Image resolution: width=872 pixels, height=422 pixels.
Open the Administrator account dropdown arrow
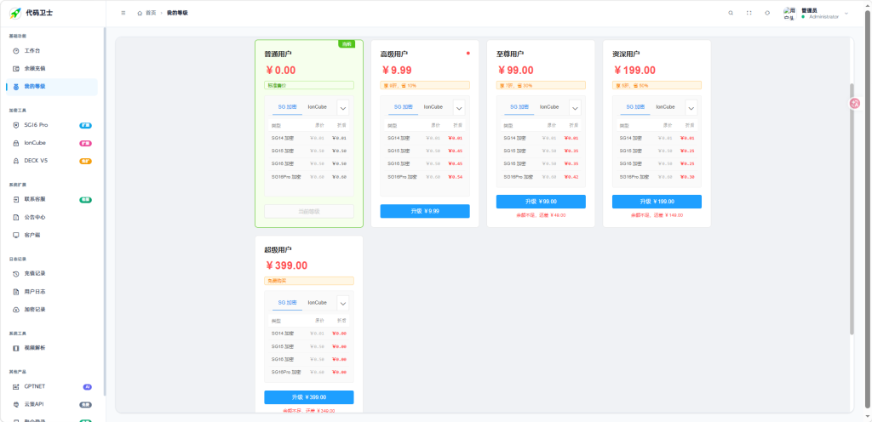point(846,14)
